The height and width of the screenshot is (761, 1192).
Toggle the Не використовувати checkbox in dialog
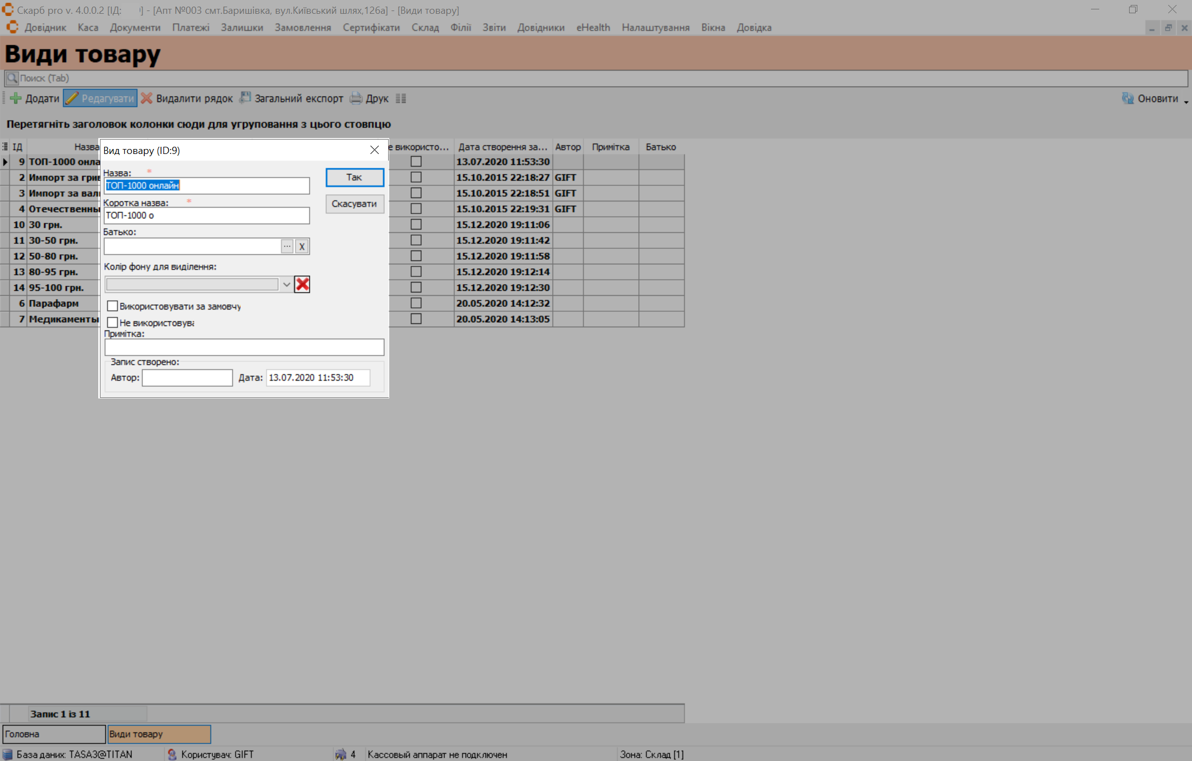pos(113,323)
